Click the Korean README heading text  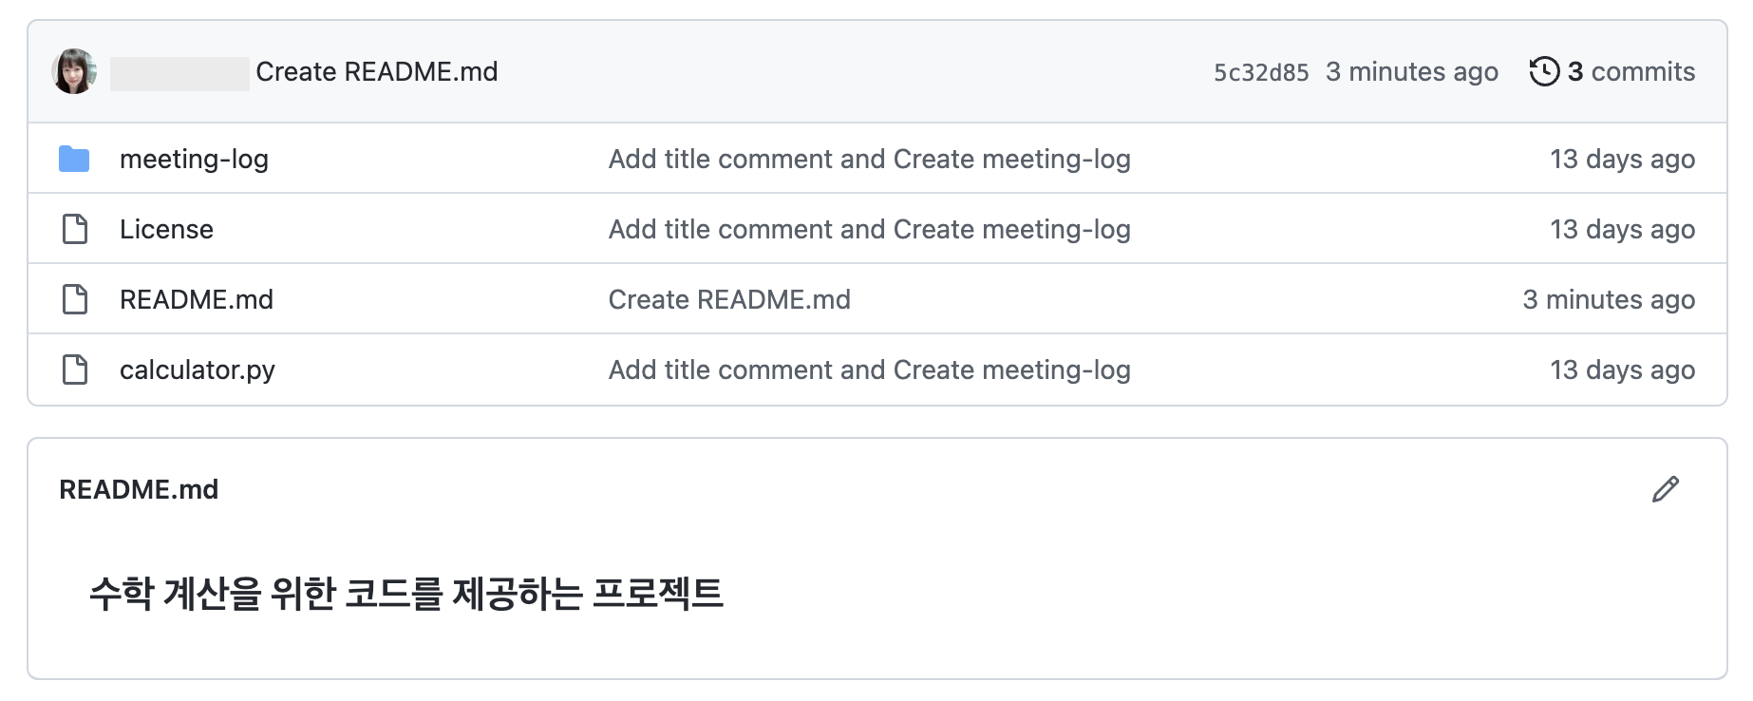(406, 594)
